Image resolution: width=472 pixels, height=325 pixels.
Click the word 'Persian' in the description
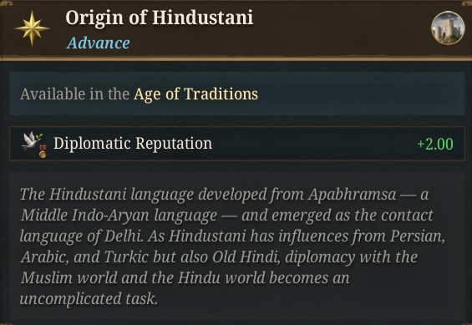click(x=418, y=236)
